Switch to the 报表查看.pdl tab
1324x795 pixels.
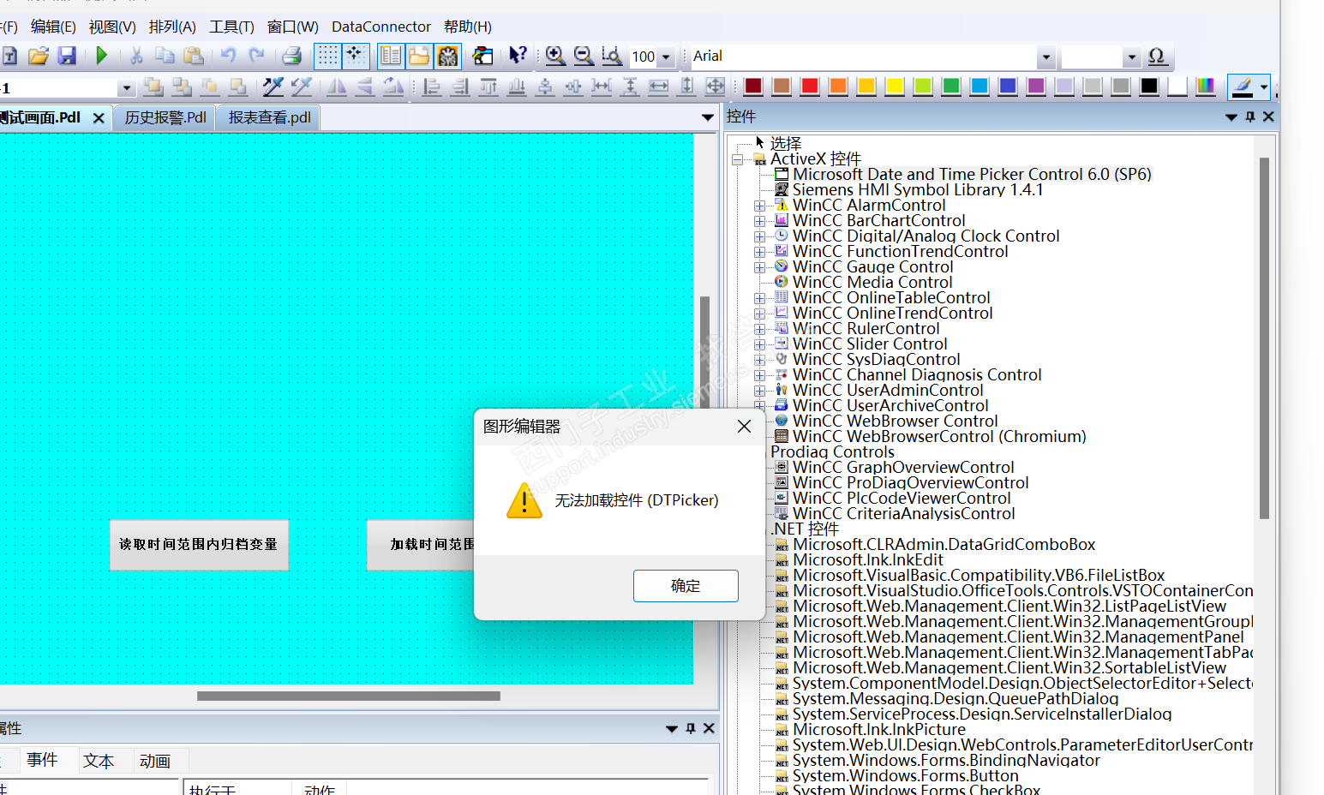click(x=269, y=117)
